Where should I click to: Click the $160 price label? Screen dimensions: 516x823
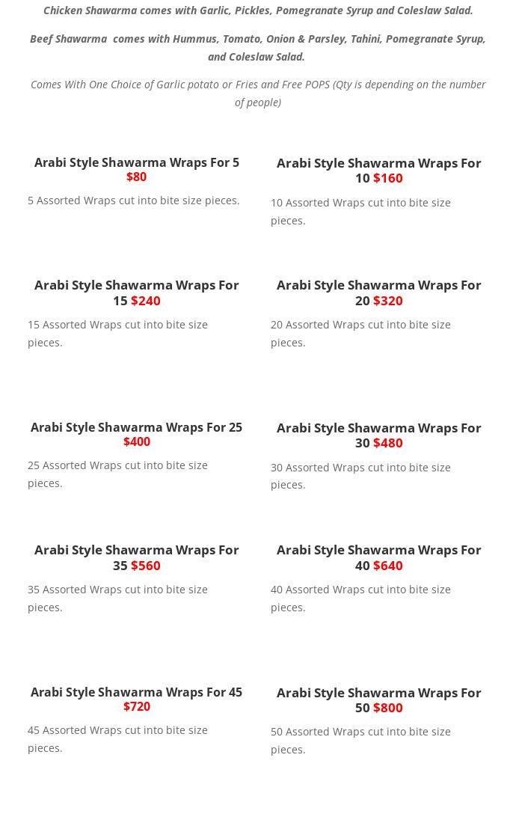pos(387,178)
